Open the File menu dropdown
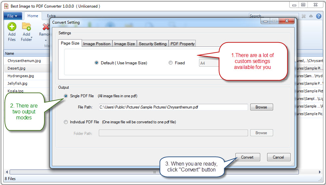326x185 pixels. pos(12,16)
